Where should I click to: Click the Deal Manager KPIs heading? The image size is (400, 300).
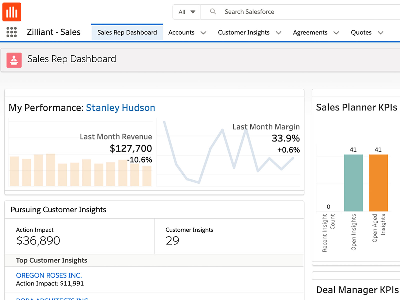[x=357, y=290]
